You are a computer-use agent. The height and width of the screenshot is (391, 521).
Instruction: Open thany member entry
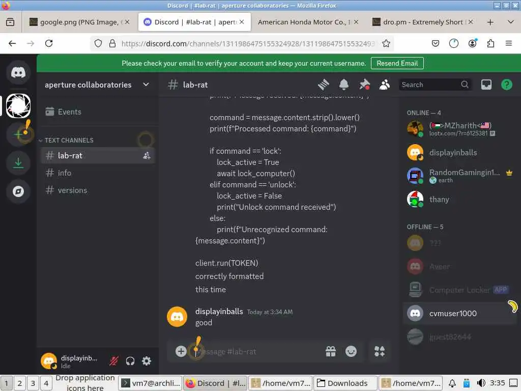coord(460,199)
